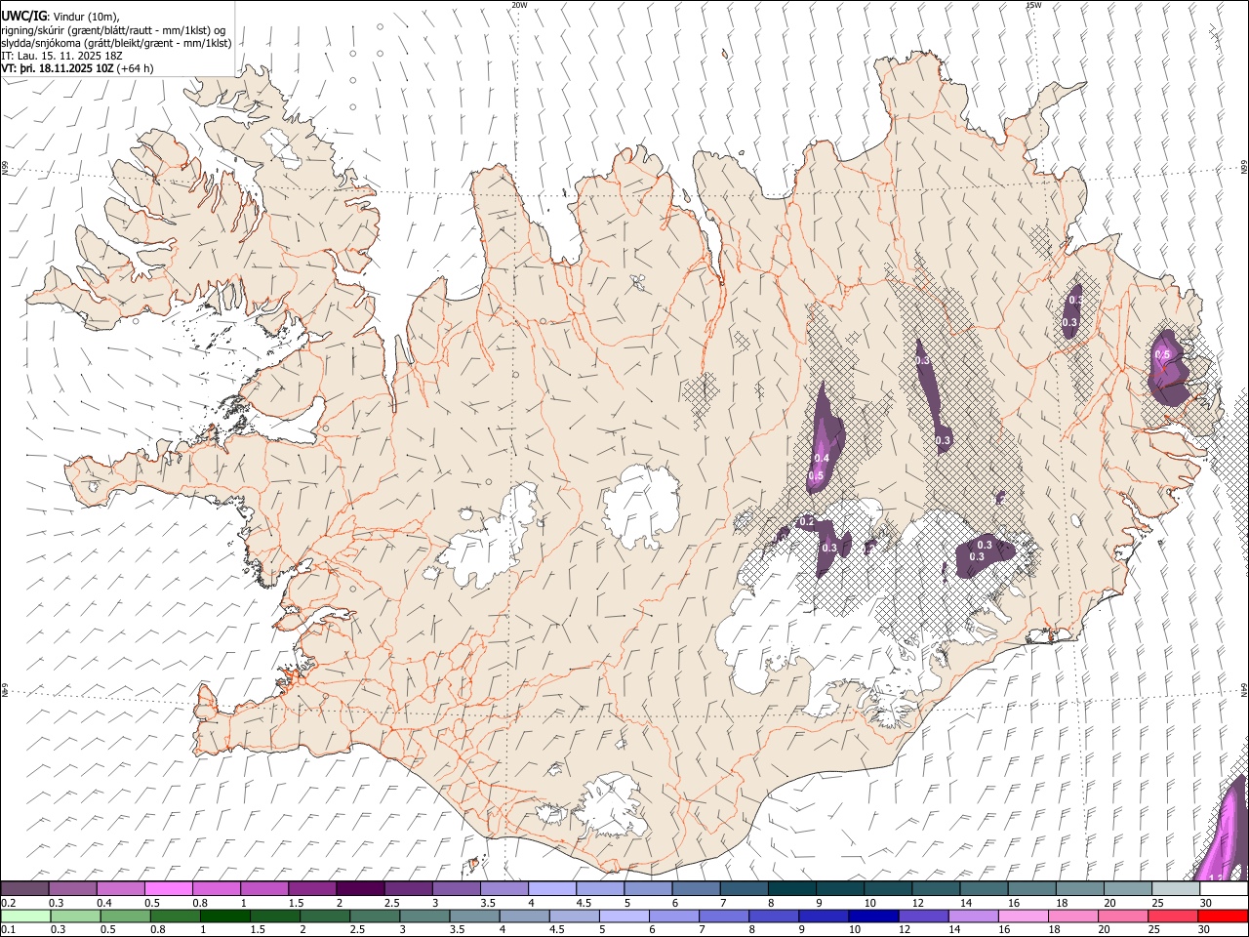This screenshot has height=937, width=1249.
Task: Click the 20W longitude label
Action: (x=519, y=5)
